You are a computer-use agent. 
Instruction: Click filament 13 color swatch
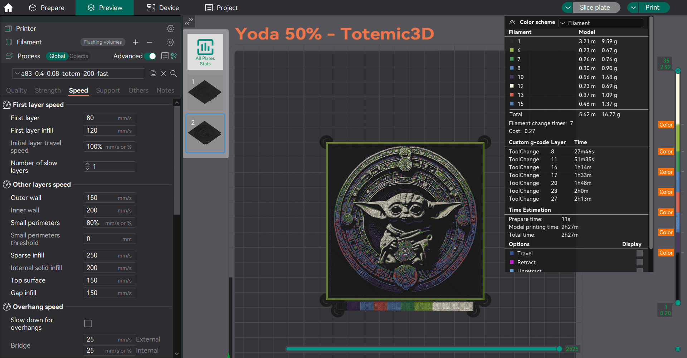tap(512, 95)
